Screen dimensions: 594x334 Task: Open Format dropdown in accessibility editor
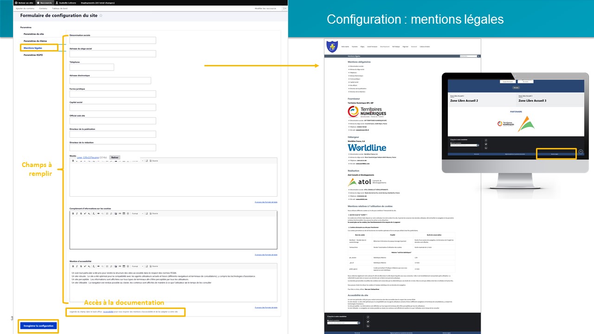click(x=136, y=266)
